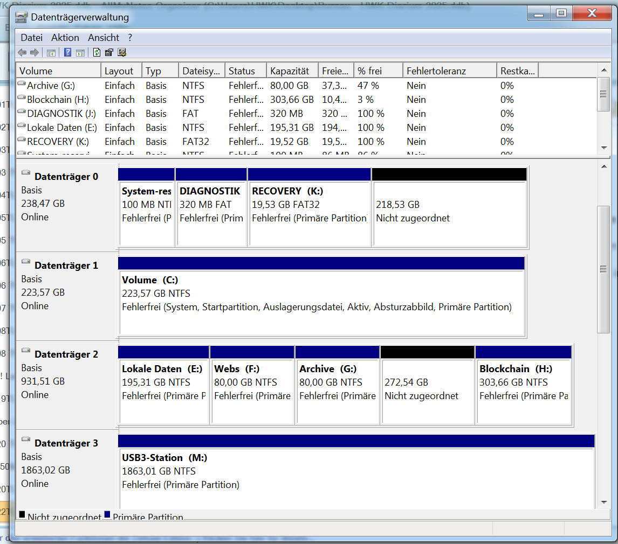Open Help via the question mark icon
The height and width of the screenshot is (544, 618).
[x=67, y=52]
